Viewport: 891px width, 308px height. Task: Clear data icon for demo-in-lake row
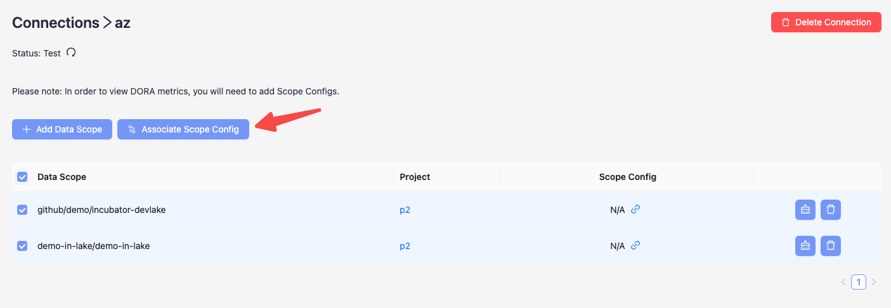805,246
